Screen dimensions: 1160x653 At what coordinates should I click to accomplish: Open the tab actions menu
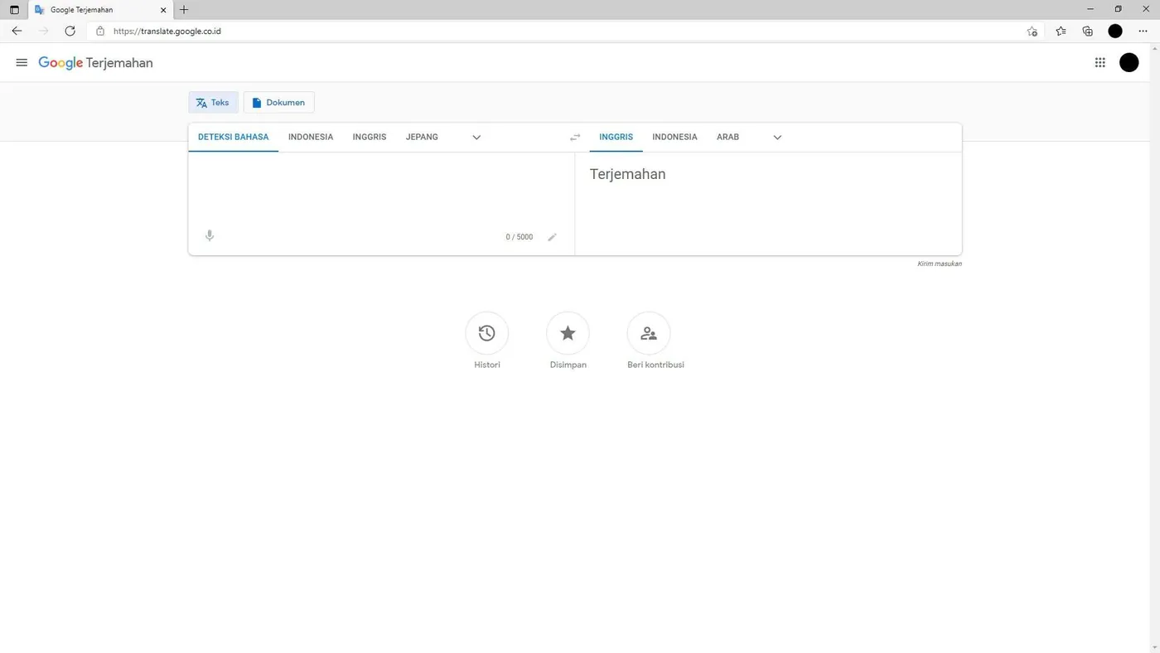click(14, 10)
